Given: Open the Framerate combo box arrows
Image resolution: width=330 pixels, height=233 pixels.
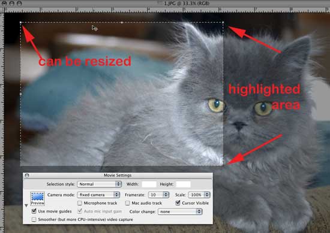Looking at the screenshot, I should coord(166,195).
